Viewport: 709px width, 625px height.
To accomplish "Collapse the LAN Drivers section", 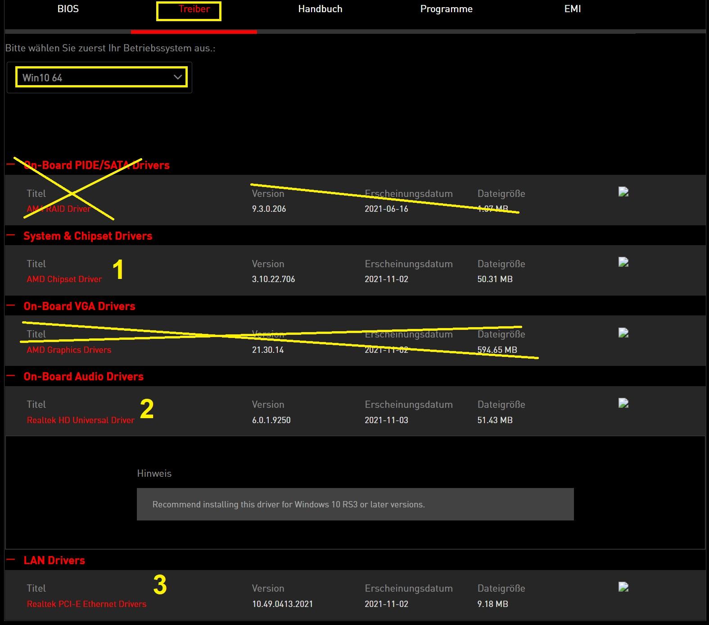I will [10, 560].
